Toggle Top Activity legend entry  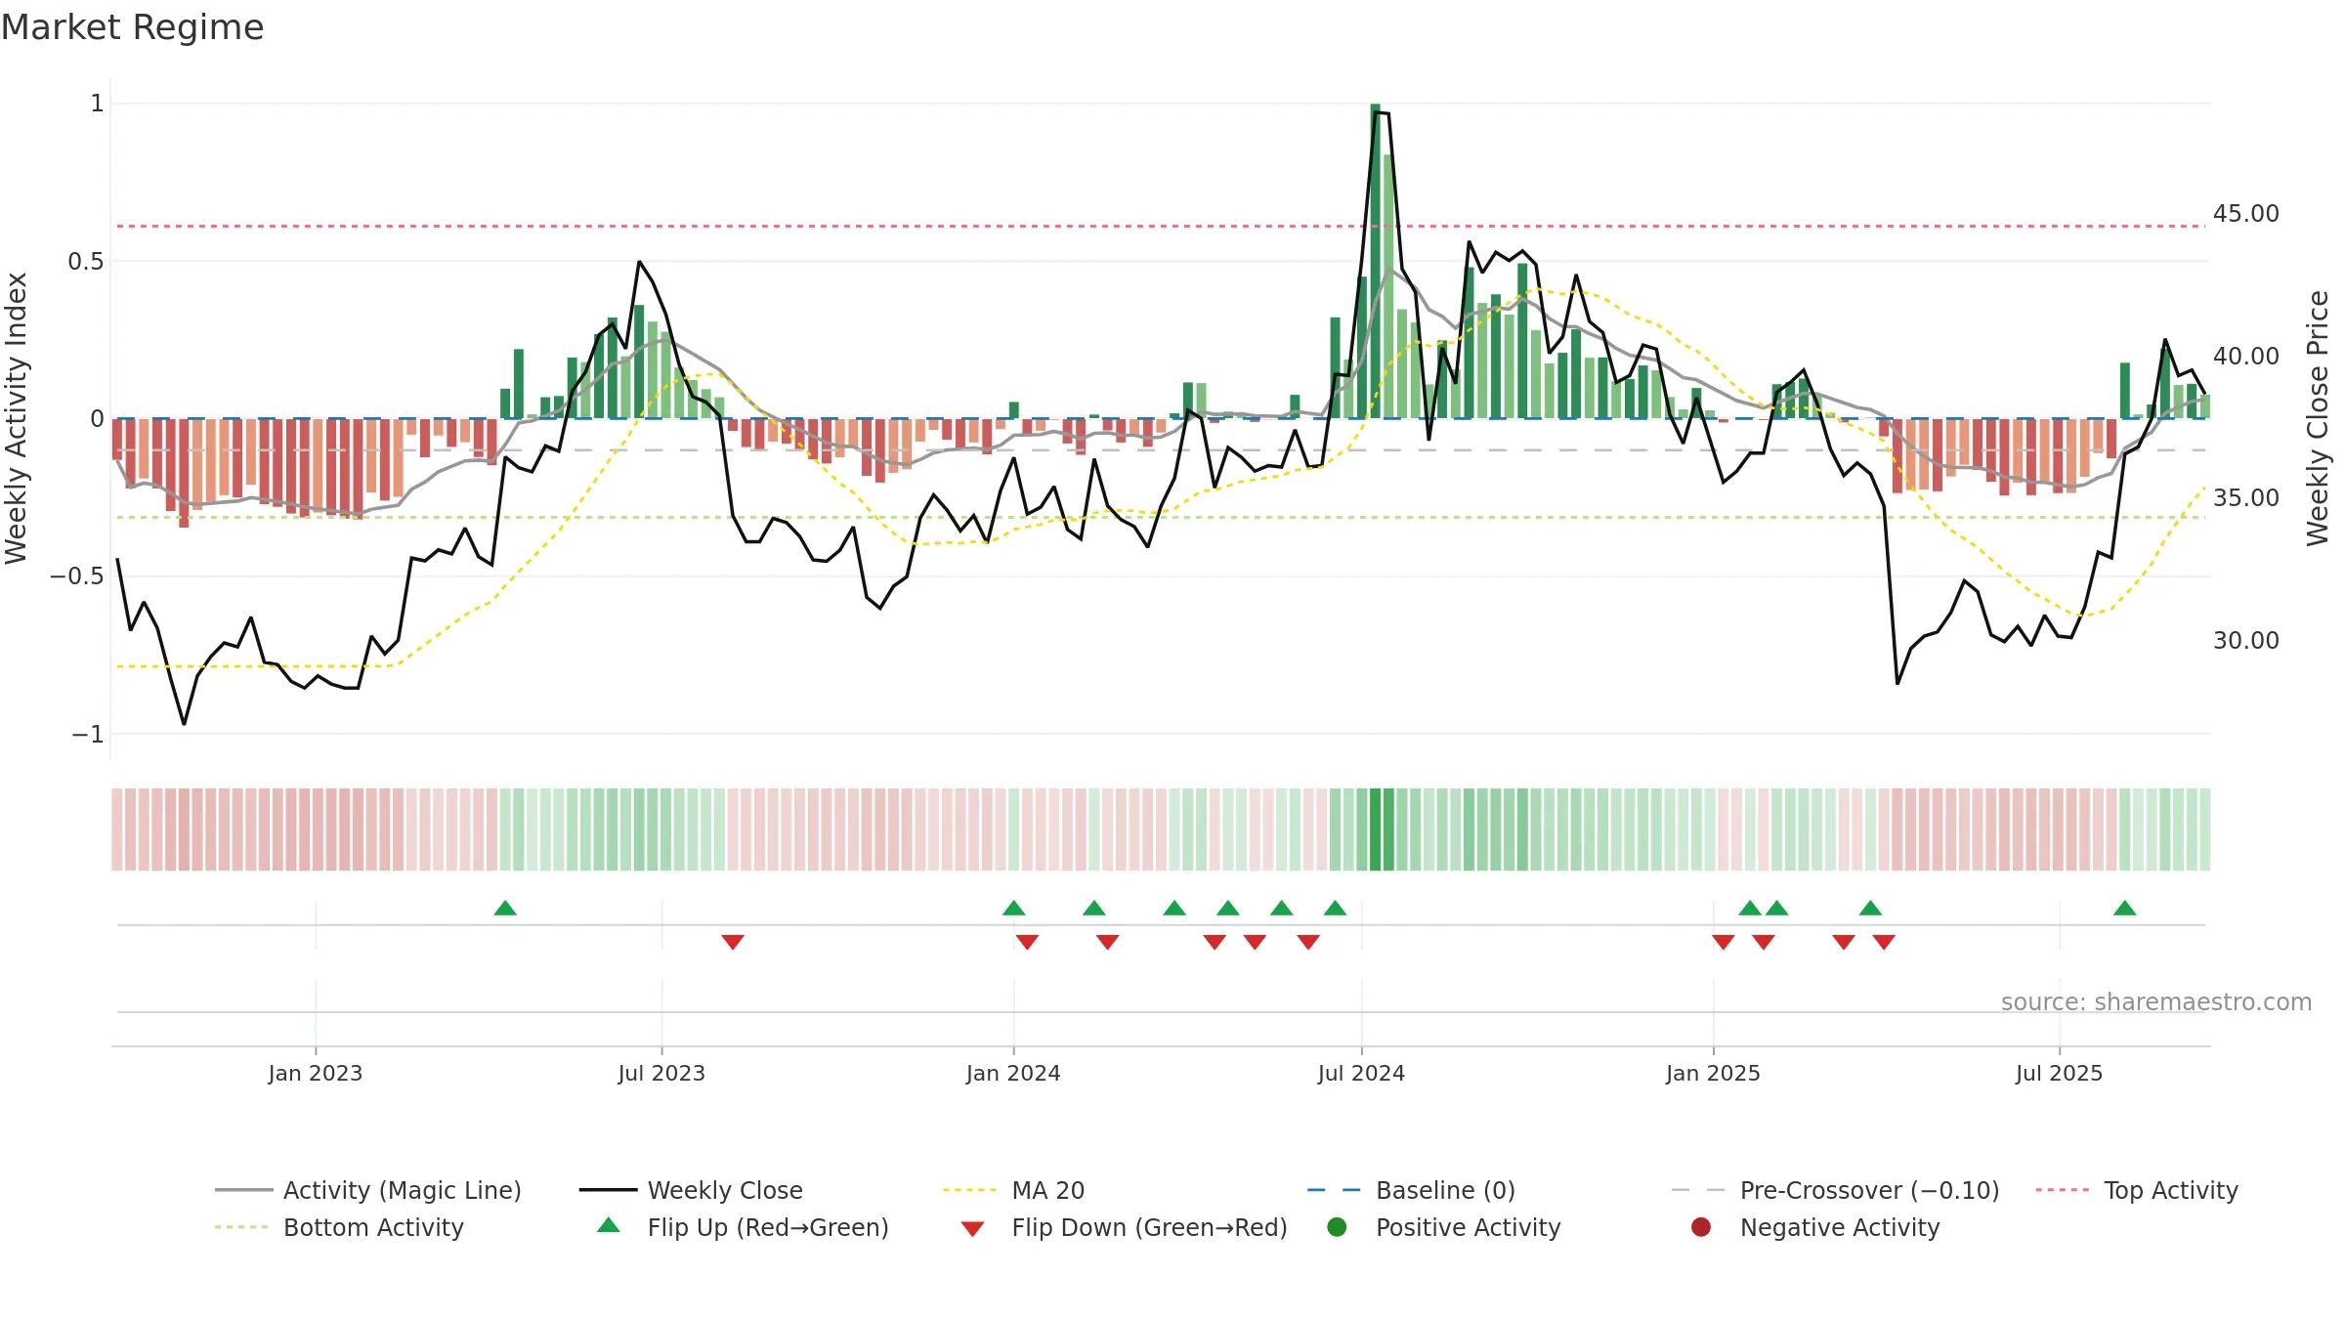tap(2137, 1190)
